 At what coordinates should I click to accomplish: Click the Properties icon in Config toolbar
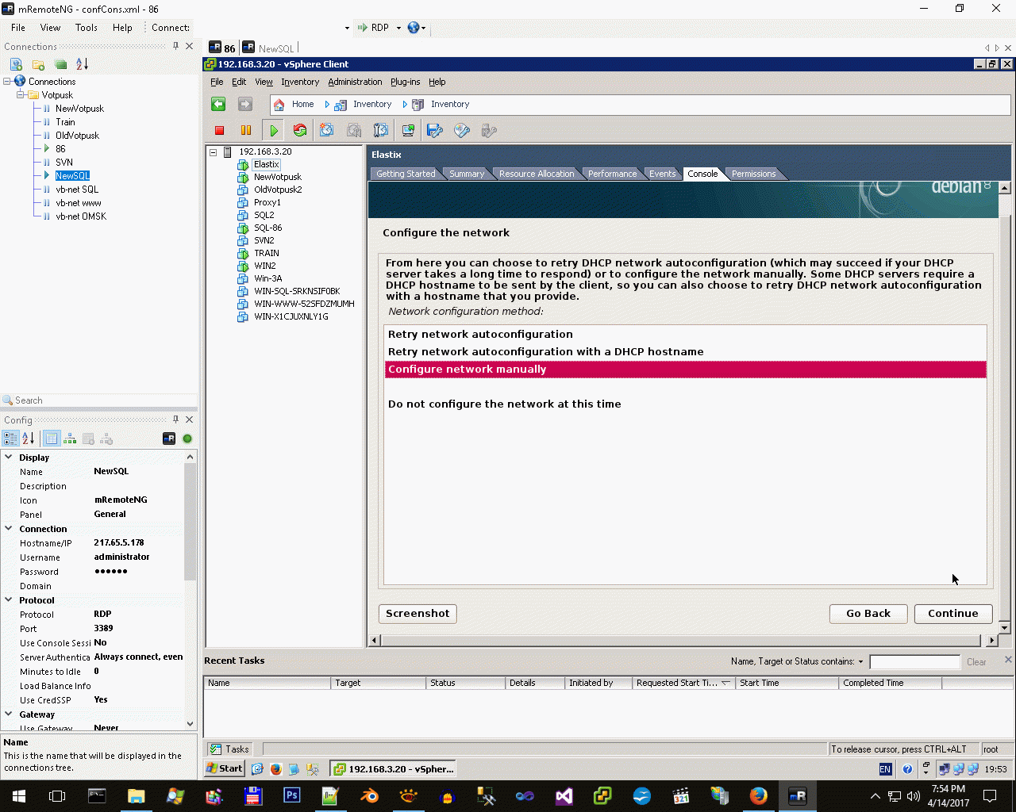click(x=52, y=439)
